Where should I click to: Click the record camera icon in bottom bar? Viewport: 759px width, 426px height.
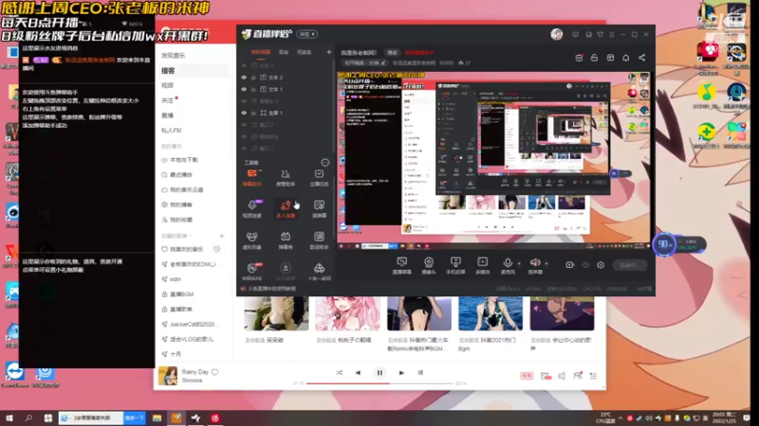[570, 265]
